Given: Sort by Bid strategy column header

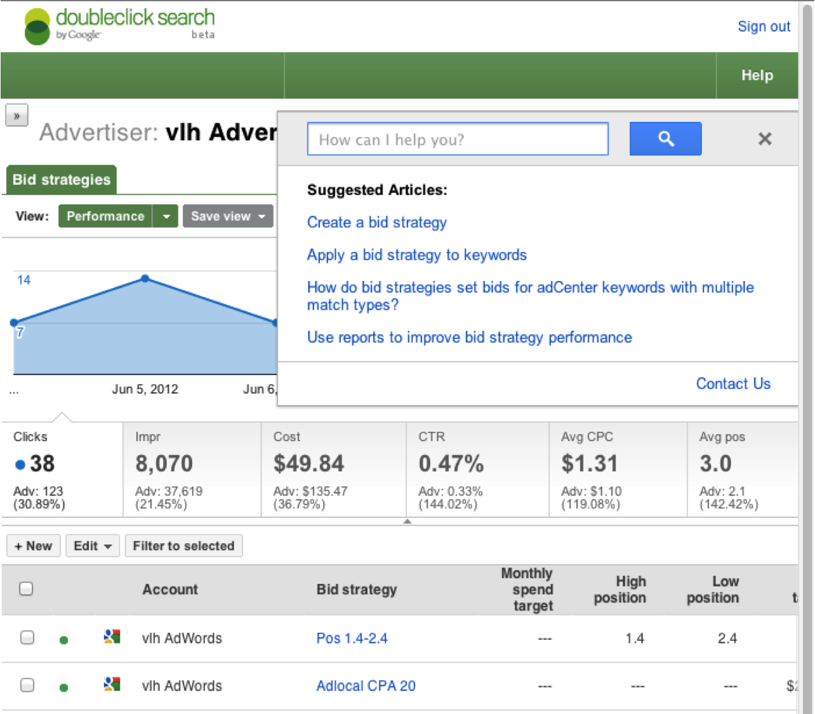Looking at the screenshot, I should [x=356, y=589].
